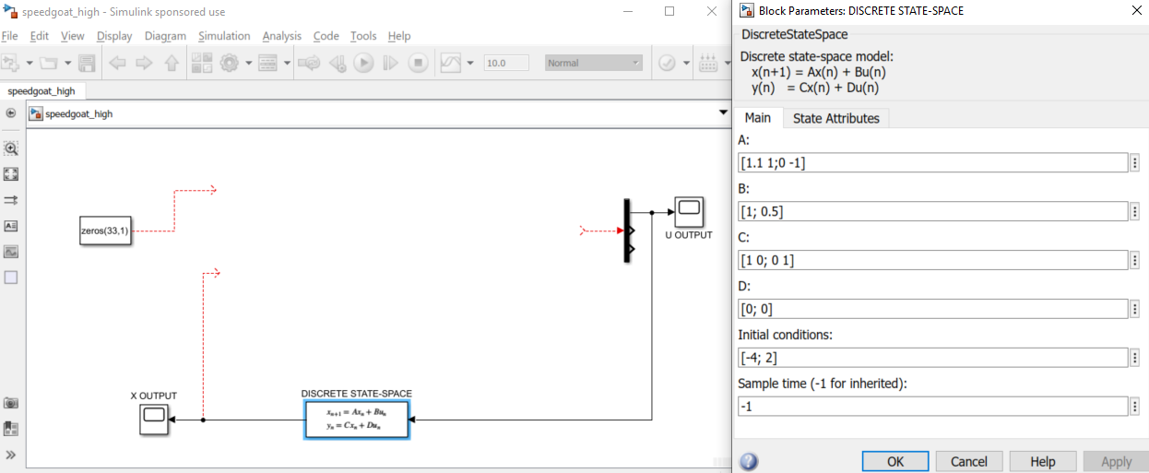Click the Initial conditions input field

pos(933,358)
